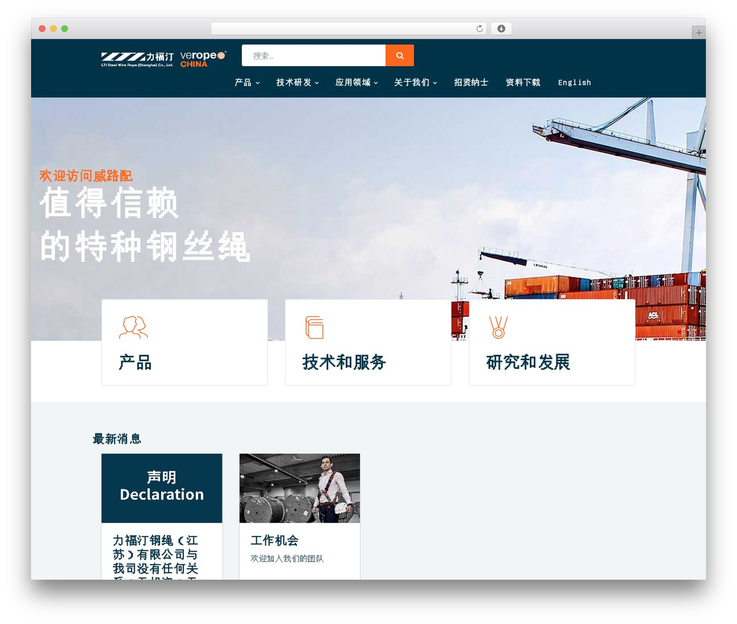Click the 欢迎加入我们的团队 text
Screen dimensions: 737x624
point(287,558)
